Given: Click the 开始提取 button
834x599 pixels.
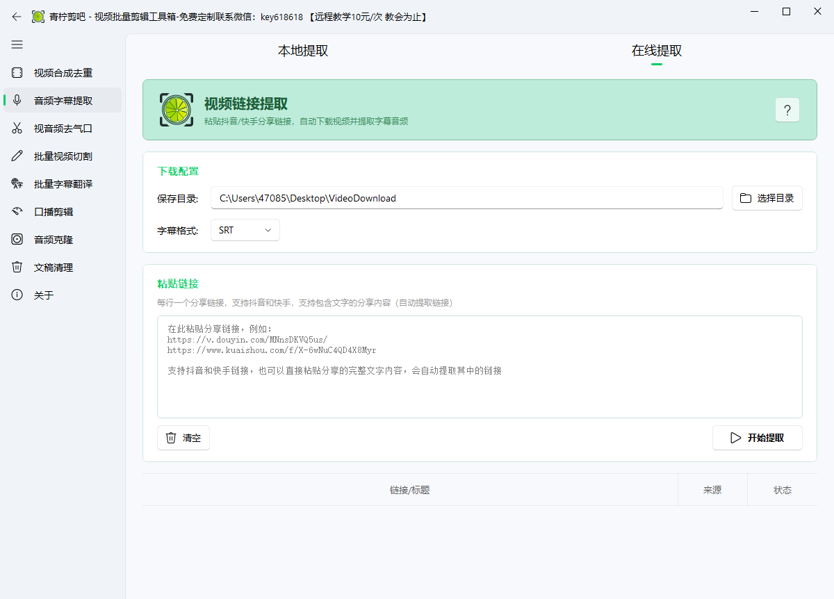Looking at the screenshot, I should tap(758, 437).
